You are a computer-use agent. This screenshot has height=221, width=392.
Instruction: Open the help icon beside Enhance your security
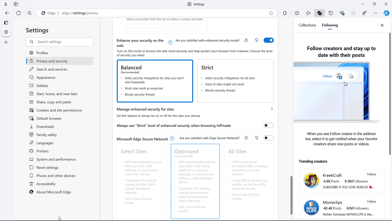coord(170,42)
